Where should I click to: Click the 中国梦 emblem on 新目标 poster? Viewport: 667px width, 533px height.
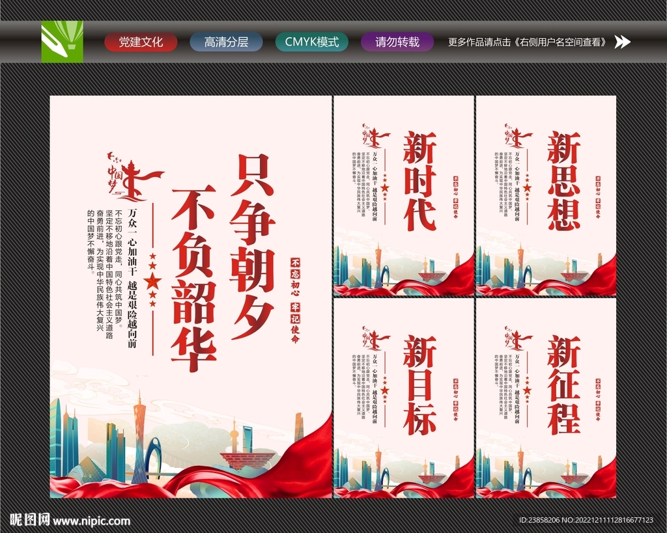tap(376, 338)
